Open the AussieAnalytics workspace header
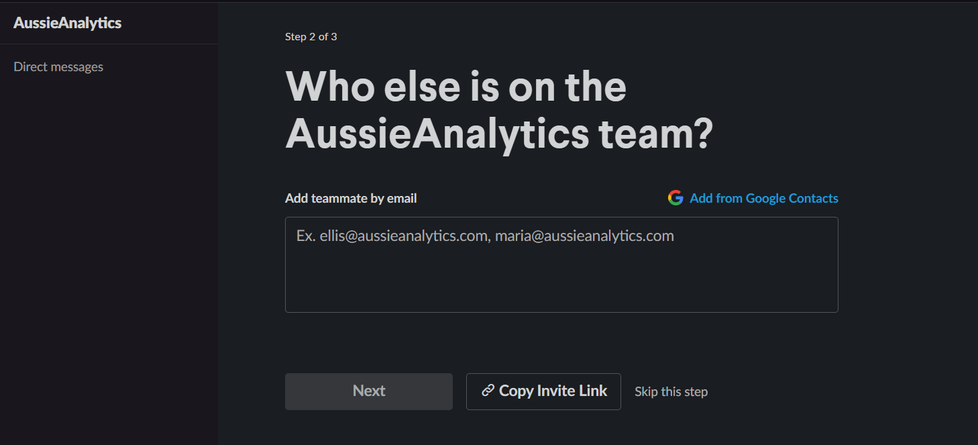The height and width of the screenshot is (445, 978). [67, 23]
